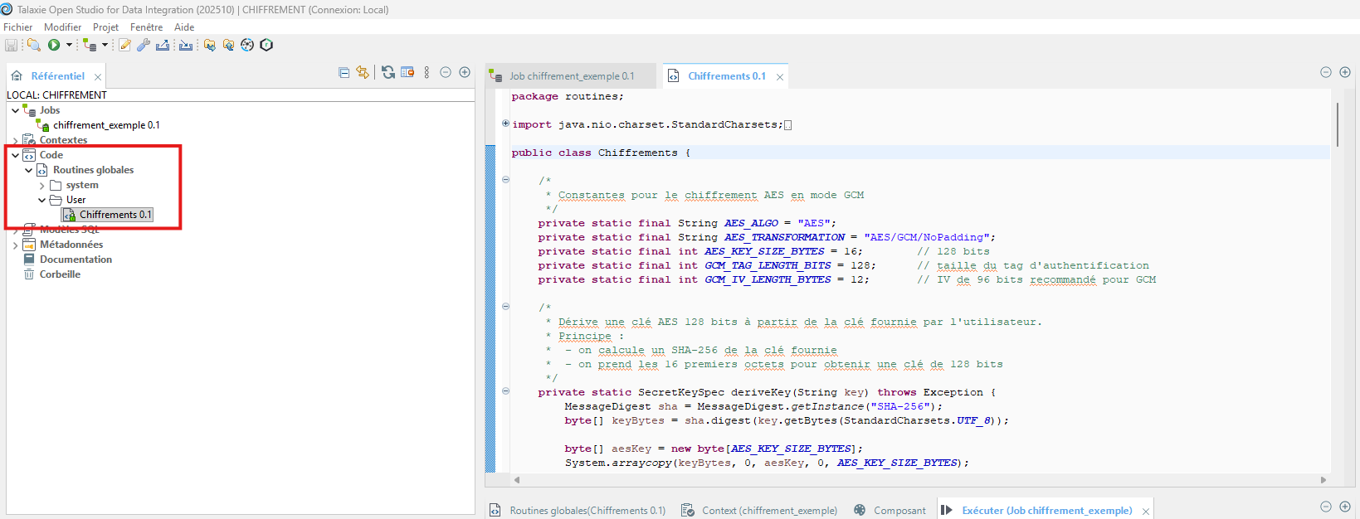Viewport: 1360px width, 519px height.
Task: Expand folded import section in code editor
Action: (505, 124)
